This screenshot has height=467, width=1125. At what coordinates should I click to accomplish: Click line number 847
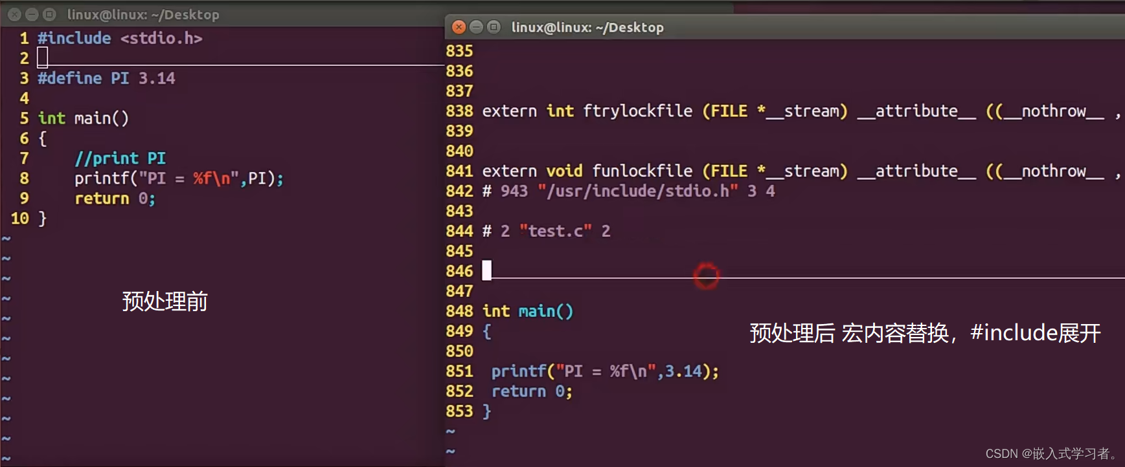point(459,292)
